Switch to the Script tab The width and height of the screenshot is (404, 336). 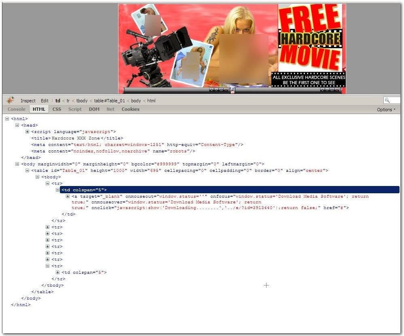[75, 109]
